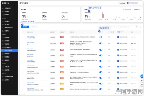The height and width of the screenshot is (96, 144).
Task: Open the 网络蜜罐 sidebar icon
Action: [3, 57]
